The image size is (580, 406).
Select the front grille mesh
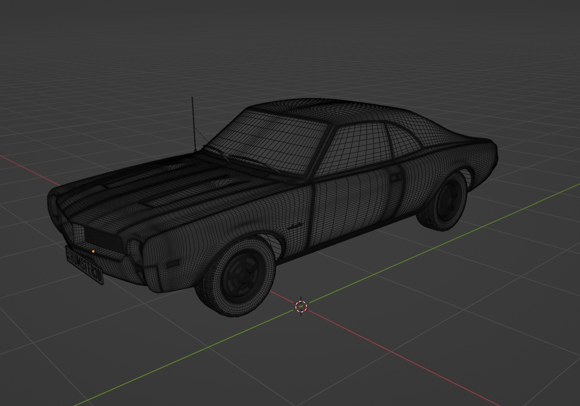[x=101, y=238]
